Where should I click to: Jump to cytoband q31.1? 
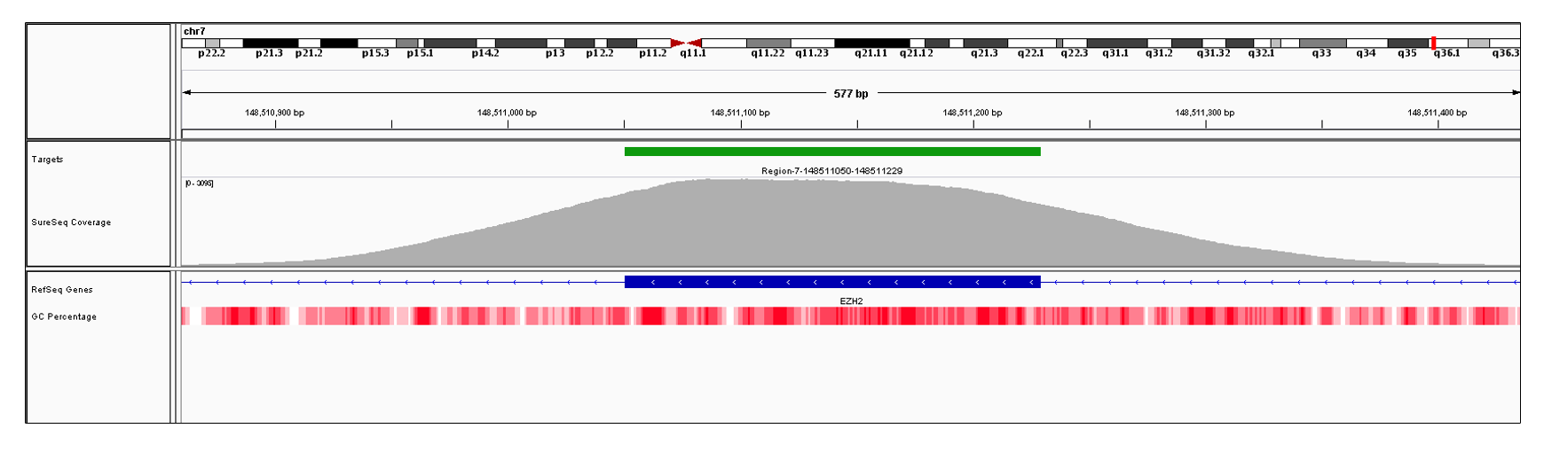tap(1115, 53)
